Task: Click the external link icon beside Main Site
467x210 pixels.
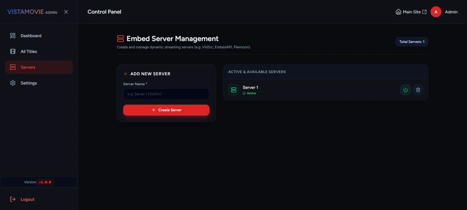Action: tap(424, 12)
